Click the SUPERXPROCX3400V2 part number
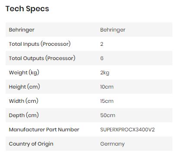Viewport: 178px width, 156px height. [x=127, y=130]
